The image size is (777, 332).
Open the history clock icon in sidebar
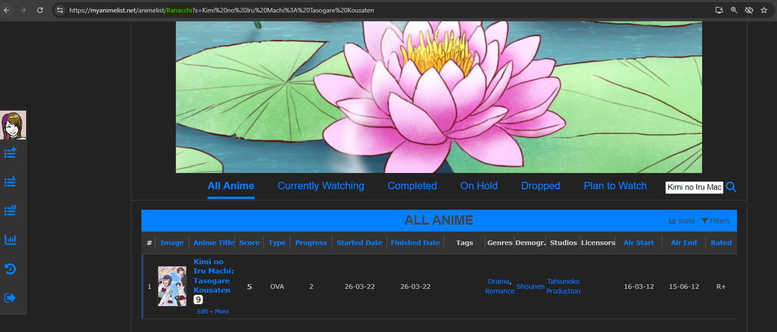10,269
